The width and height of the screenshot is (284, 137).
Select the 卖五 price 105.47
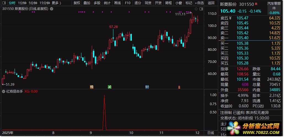243,18
